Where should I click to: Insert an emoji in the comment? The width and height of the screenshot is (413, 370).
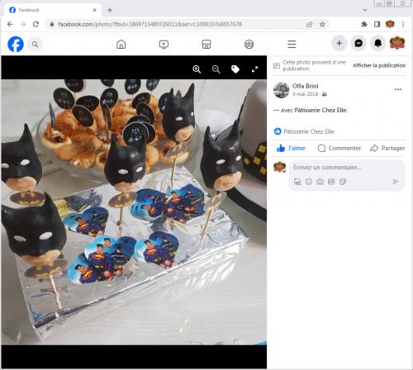tap(309, 182)
